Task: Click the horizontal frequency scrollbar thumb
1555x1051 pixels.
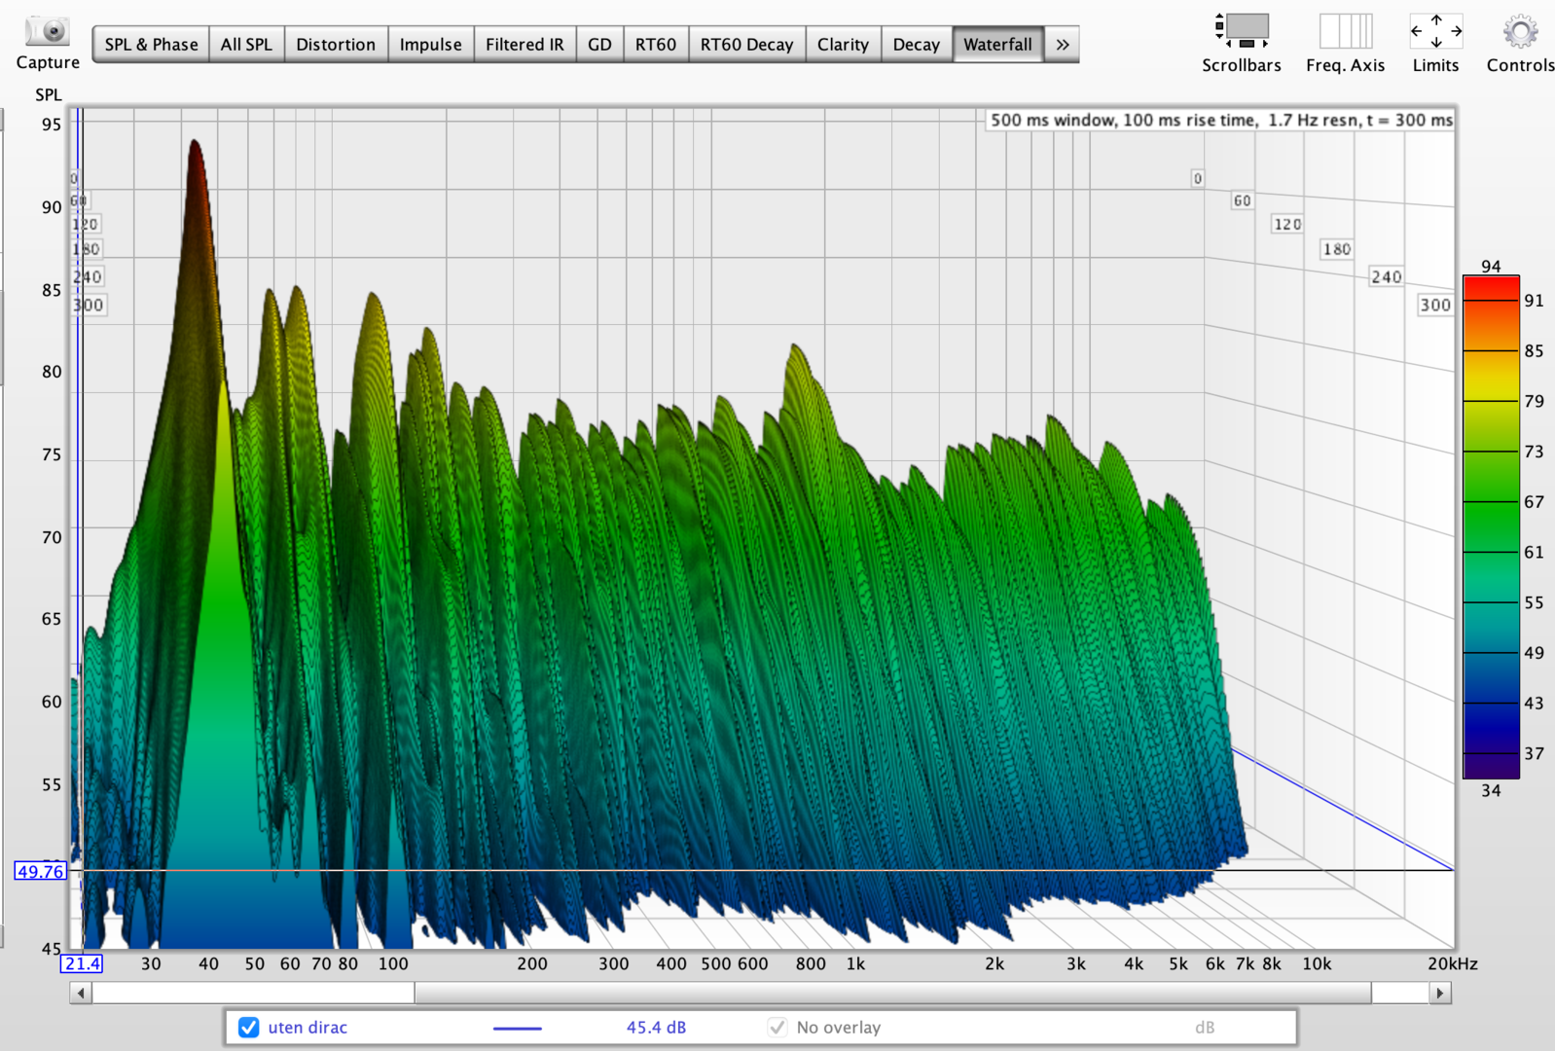Action: 891,994
